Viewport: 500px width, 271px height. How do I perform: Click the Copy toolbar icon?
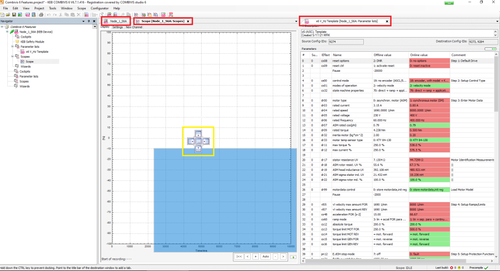[x=66, y=15]
